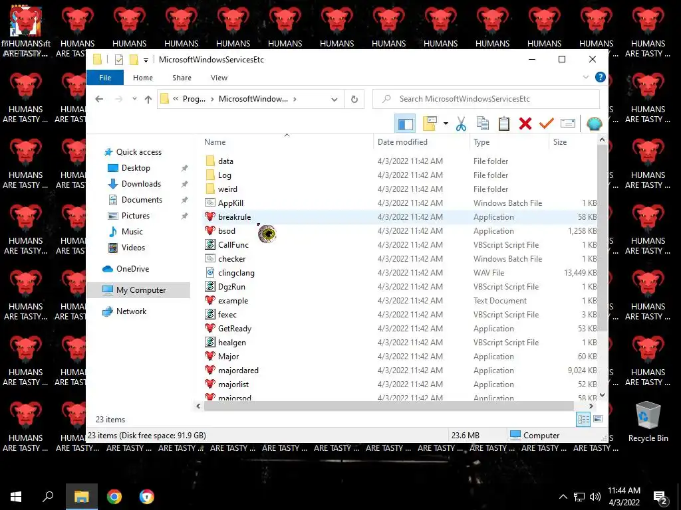
Task: Click the New Folder icon in title bar
Action: 134,60
